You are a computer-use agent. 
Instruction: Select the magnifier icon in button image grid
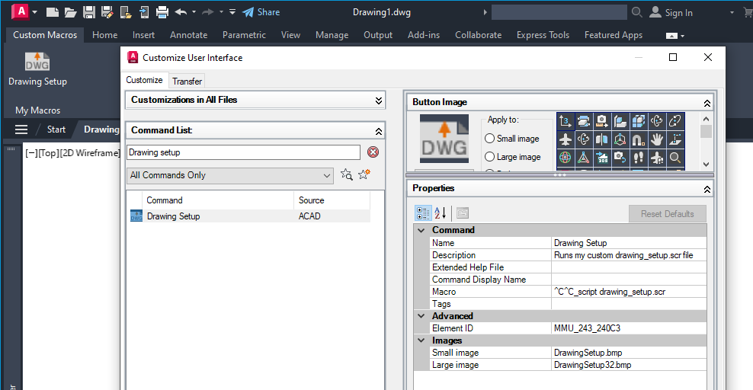click(675, 158)
